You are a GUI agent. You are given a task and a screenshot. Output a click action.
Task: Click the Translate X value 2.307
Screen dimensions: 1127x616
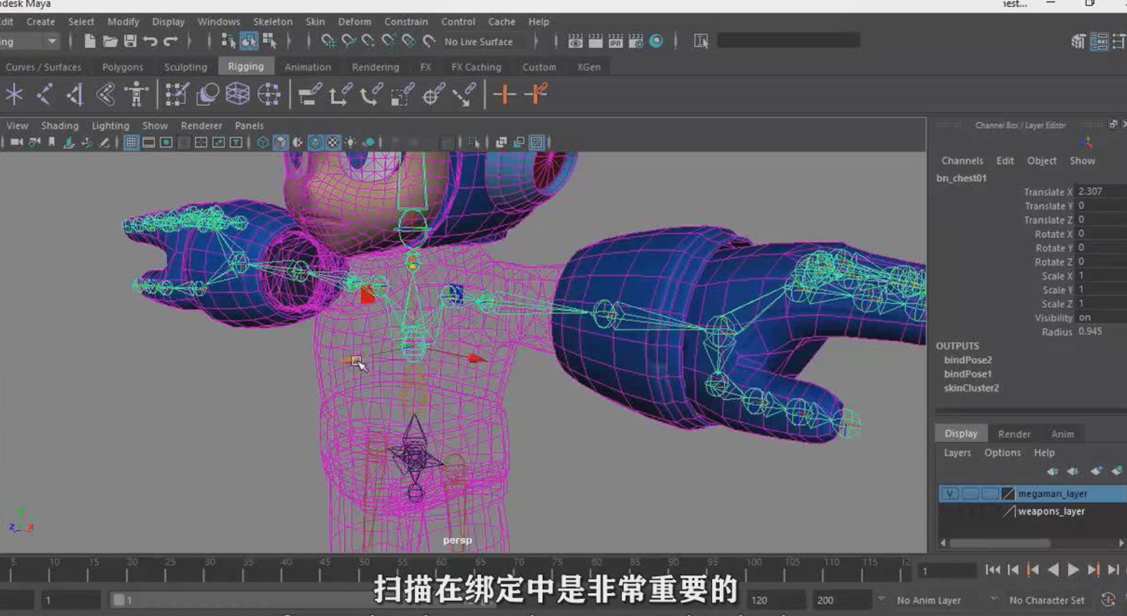[1100, 192]
